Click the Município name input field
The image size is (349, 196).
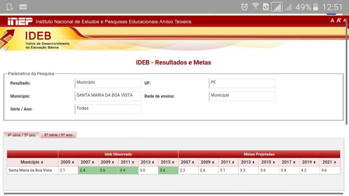pos(108,96)
